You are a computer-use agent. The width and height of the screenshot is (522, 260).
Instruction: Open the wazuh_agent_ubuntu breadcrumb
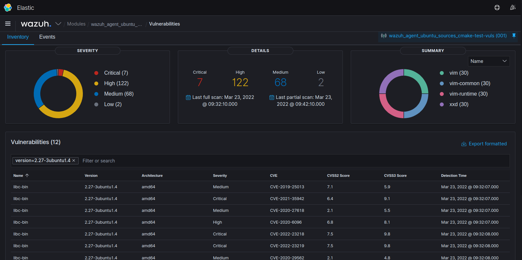(x=117, y=24)
